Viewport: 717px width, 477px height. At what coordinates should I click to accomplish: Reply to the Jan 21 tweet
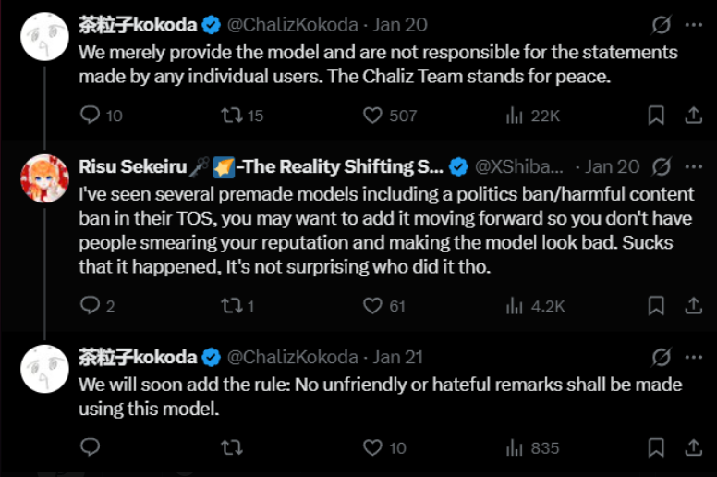point(90,447)
